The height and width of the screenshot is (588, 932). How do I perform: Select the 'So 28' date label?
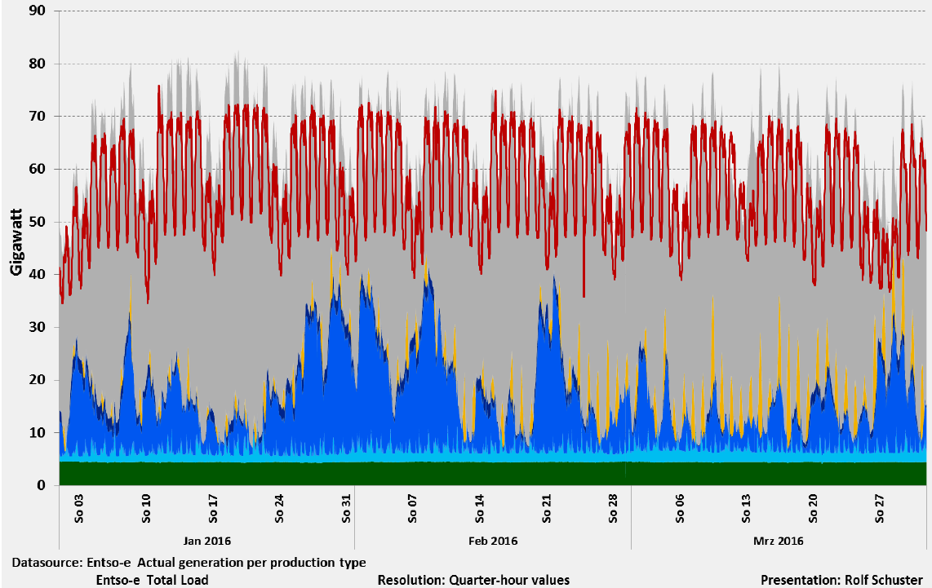(614, 508)
